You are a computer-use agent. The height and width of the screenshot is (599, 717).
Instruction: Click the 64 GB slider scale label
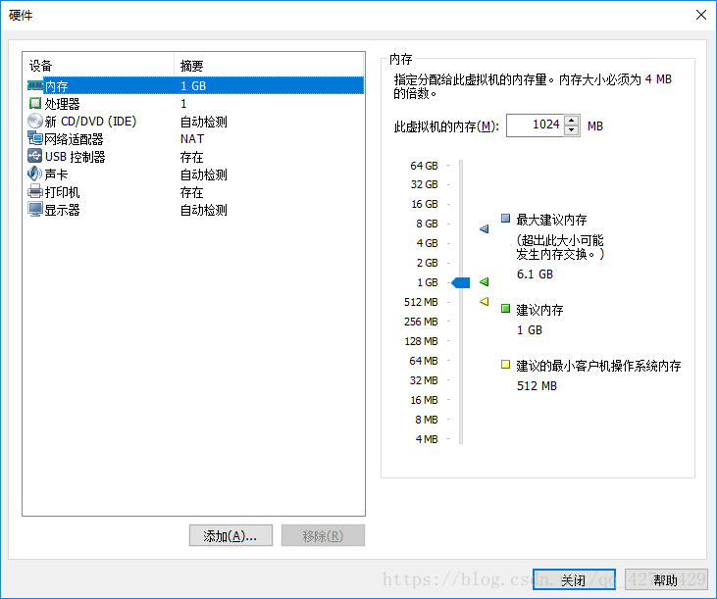(424, 166)
